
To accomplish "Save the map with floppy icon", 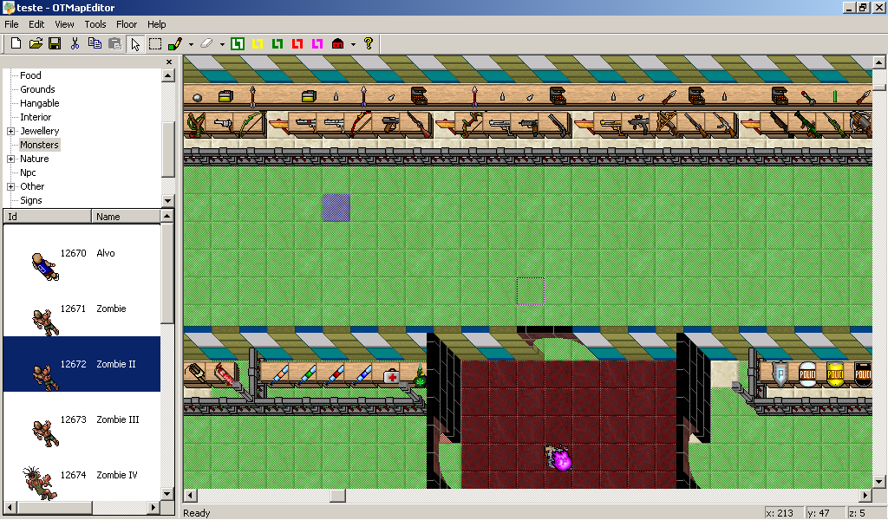I will pyautogui.click(x=55, y=43).
